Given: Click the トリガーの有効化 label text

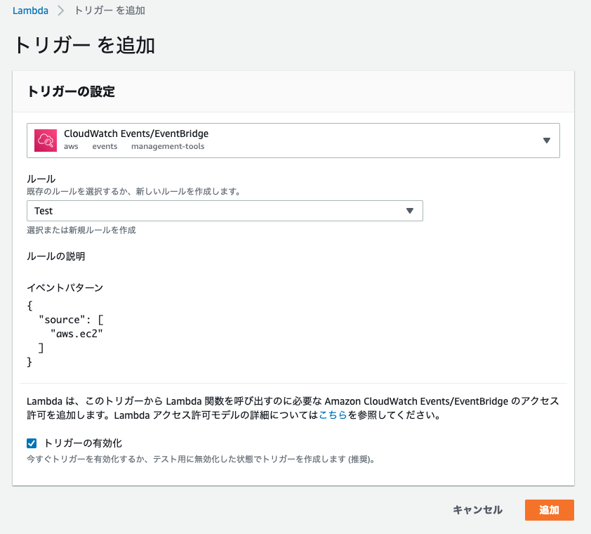Looking at the screenshot, I should click(x=83, y=443).
